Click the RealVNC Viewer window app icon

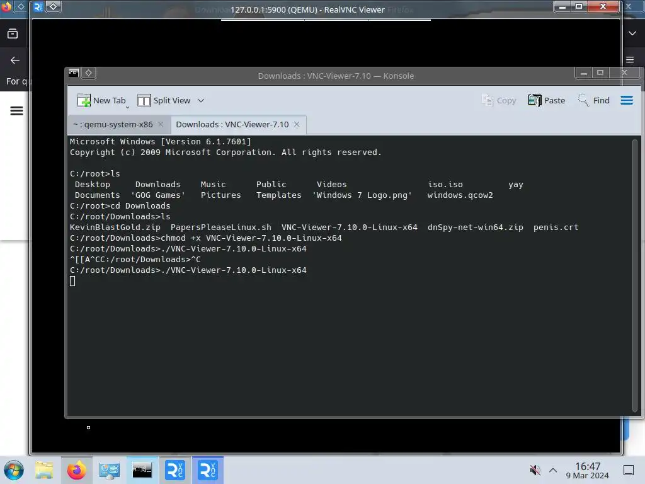[x=38, y=6]
